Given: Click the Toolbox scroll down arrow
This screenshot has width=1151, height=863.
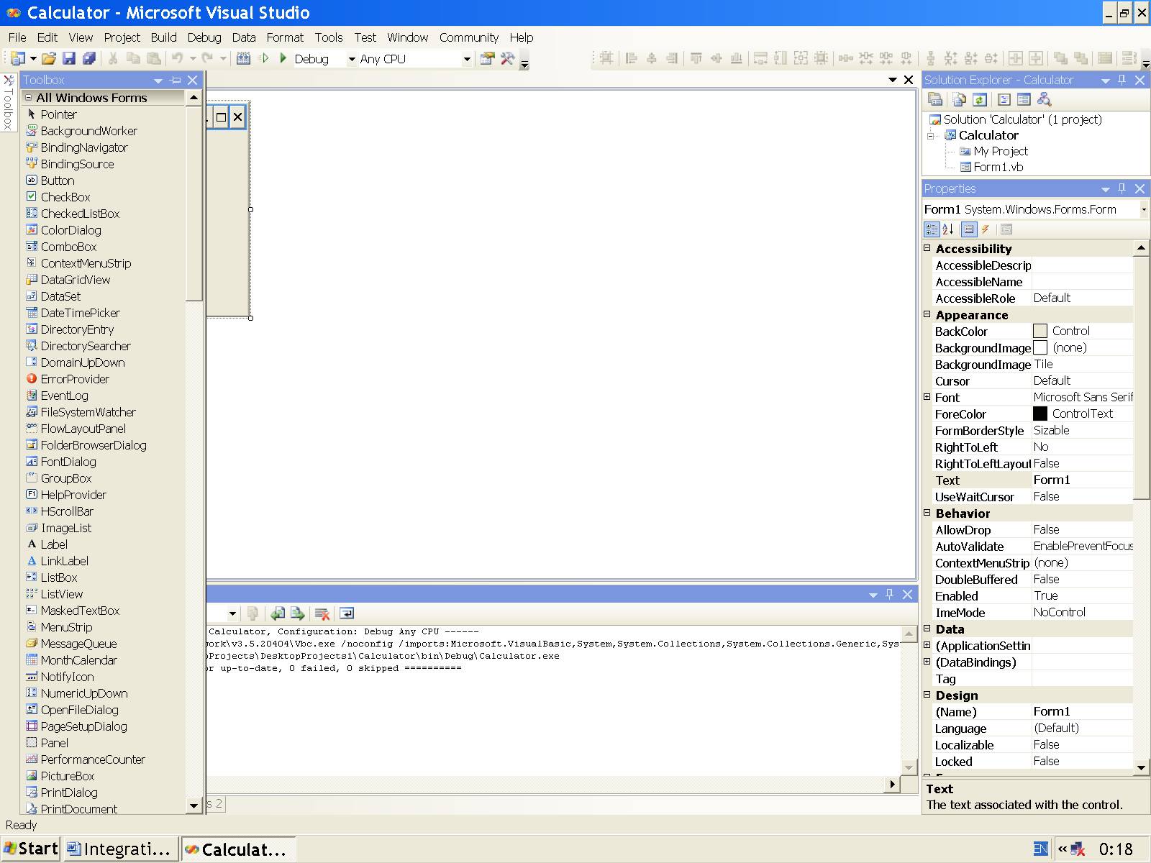Looking at the screenshot, I should [x=193, y=805].
